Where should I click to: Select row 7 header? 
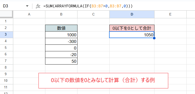6,61
